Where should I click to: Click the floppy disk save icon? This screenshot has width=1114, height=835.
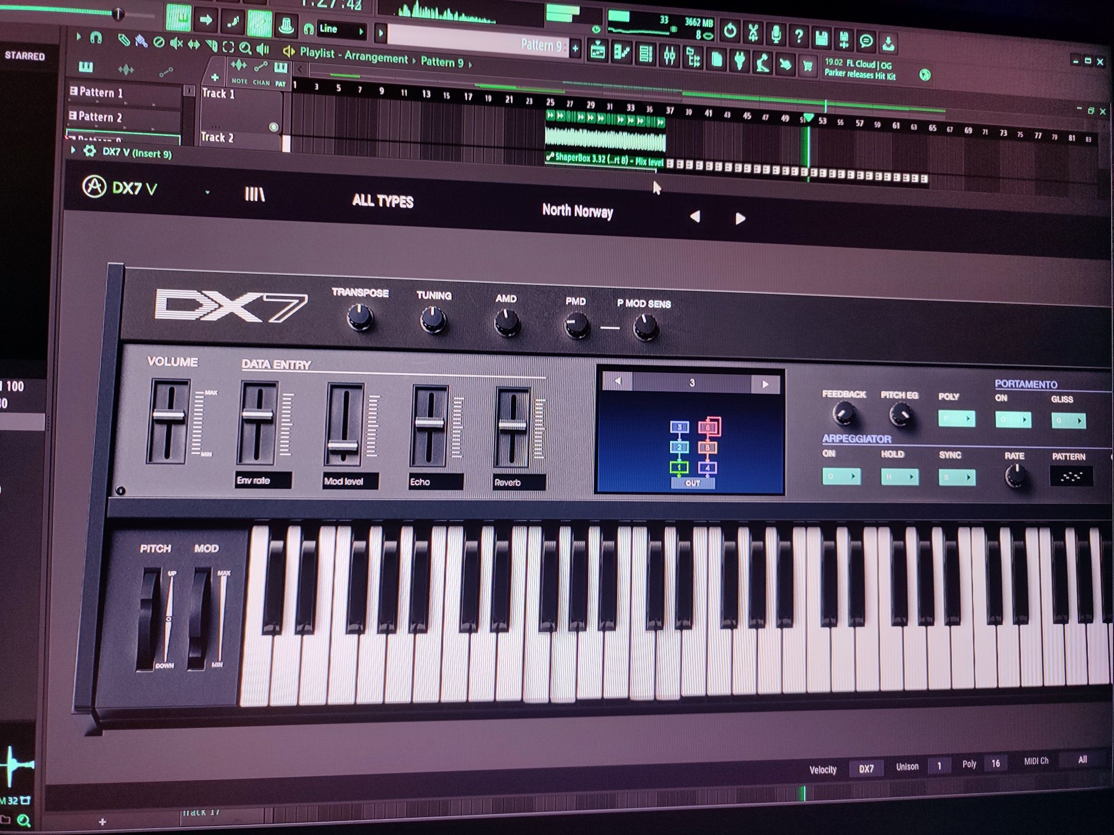(821, 38)
